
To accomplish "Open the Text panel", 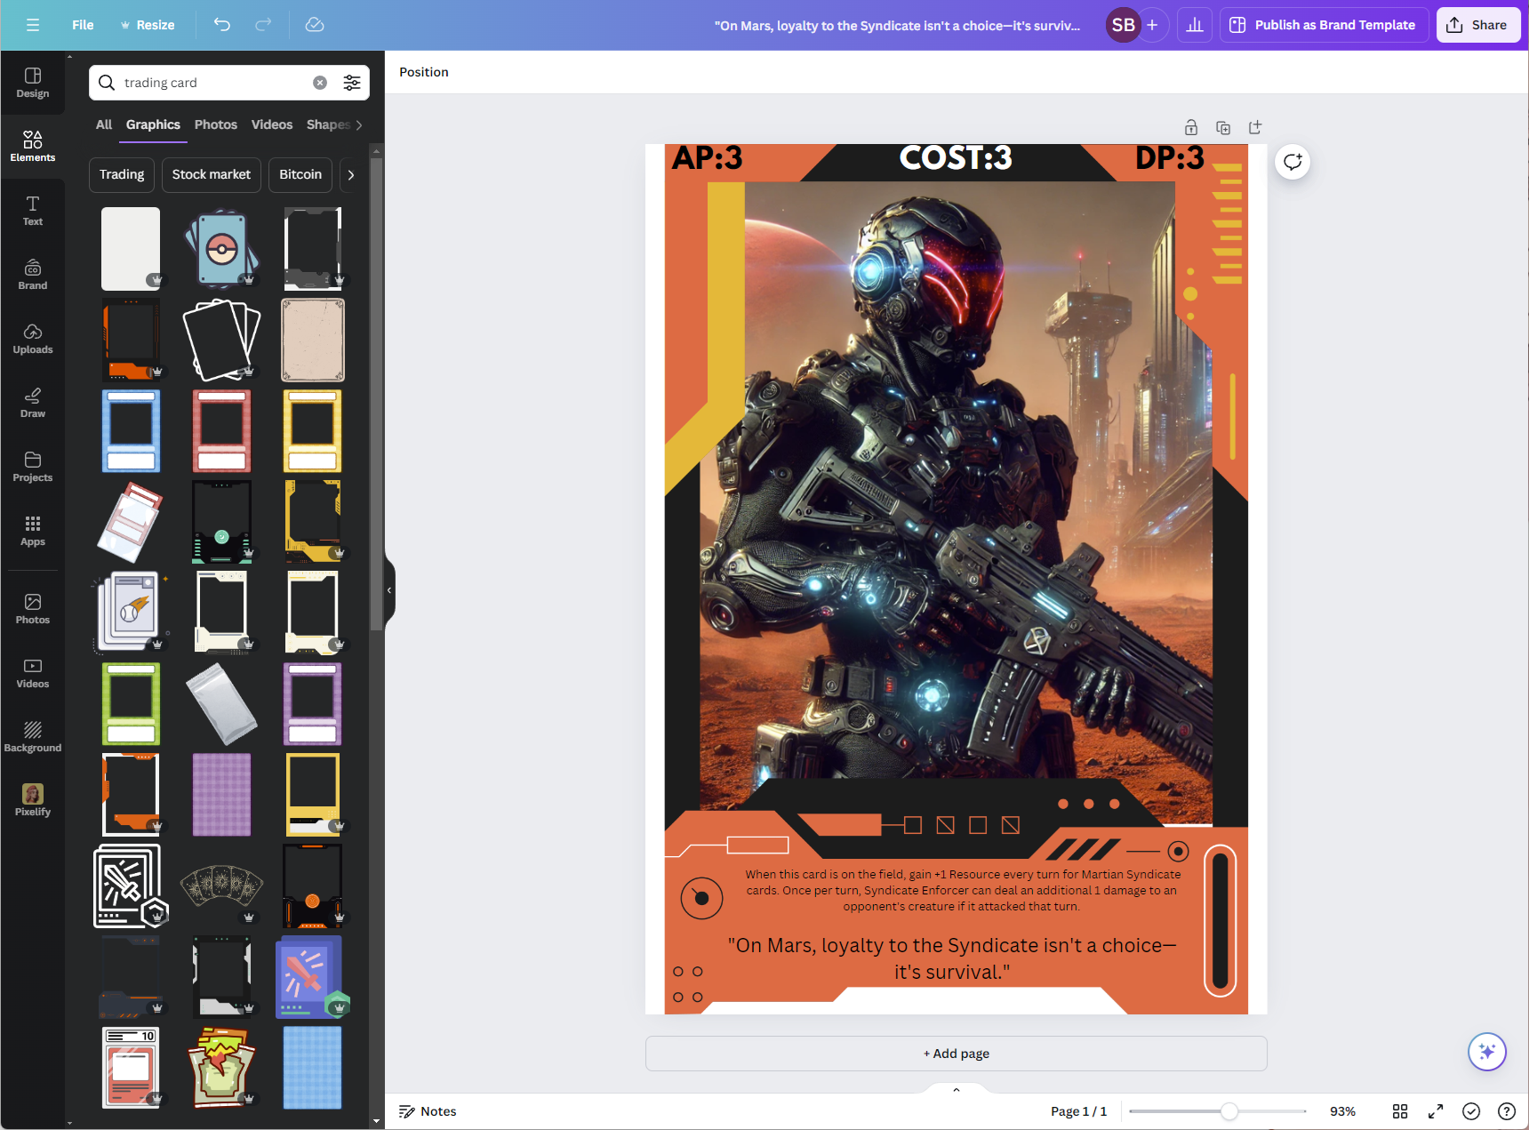I will [33, 211].
